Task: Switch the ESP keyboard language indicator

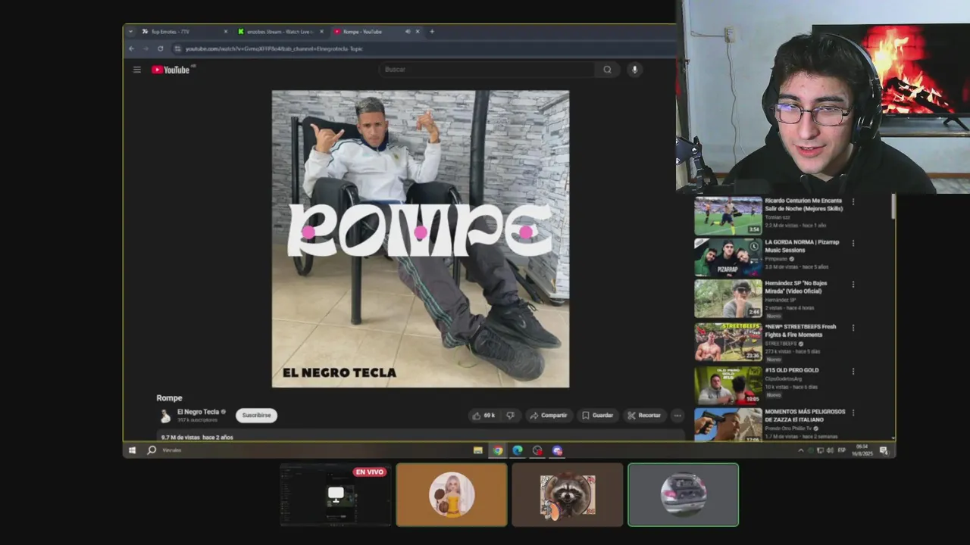Action: (842, 450)
